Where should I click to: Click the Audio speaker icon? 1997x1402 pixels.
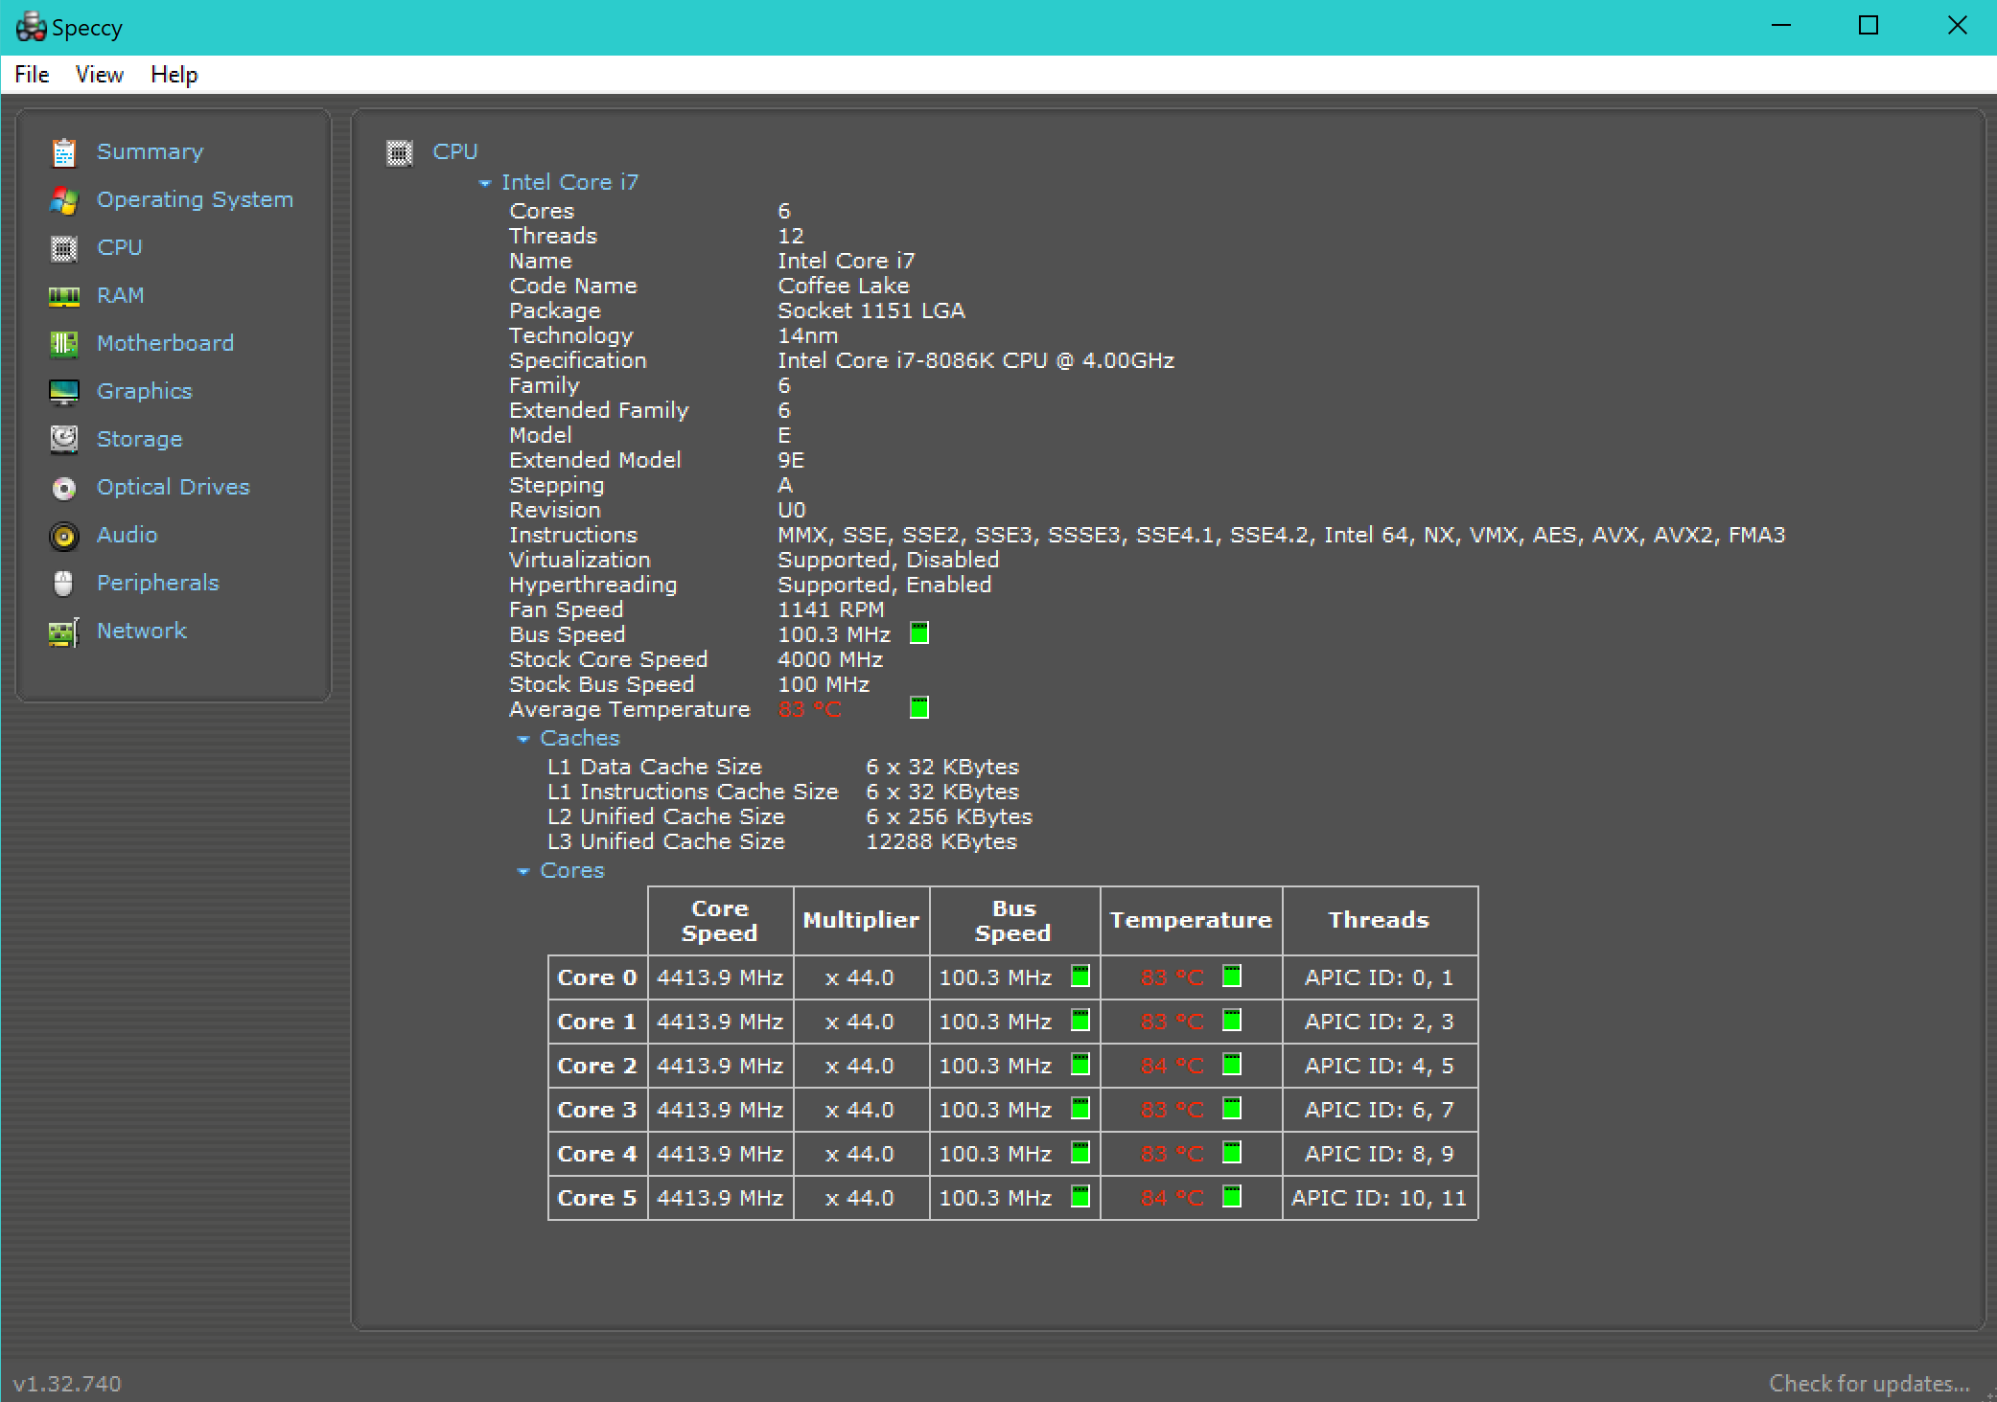(x=64, y=536)
